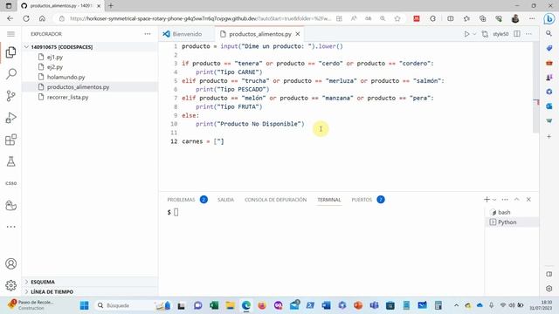Open the hamburger application menu
Screen dimensions: 559x314
click(x=11, y=34)
